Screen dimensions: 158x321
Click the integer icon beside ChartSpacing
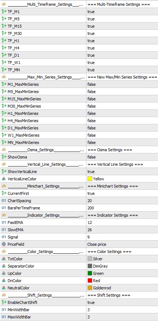click(4, 201)
